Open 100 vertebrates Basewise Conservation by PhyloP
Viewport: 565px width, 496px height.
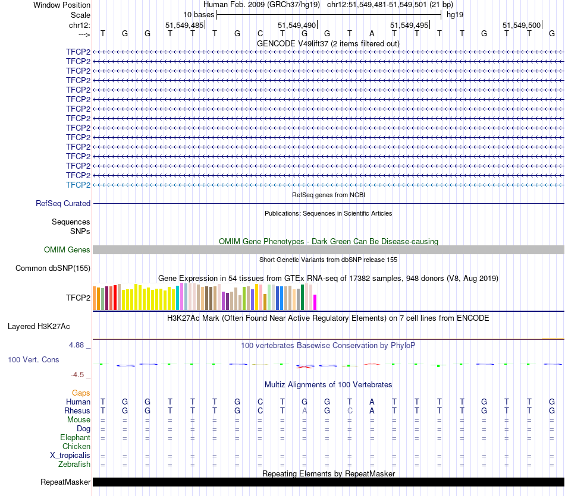(x=328, y=346)
